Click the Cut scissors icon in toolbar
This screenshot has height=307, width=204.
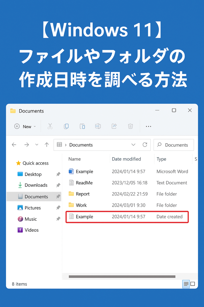tap(50, 126)
